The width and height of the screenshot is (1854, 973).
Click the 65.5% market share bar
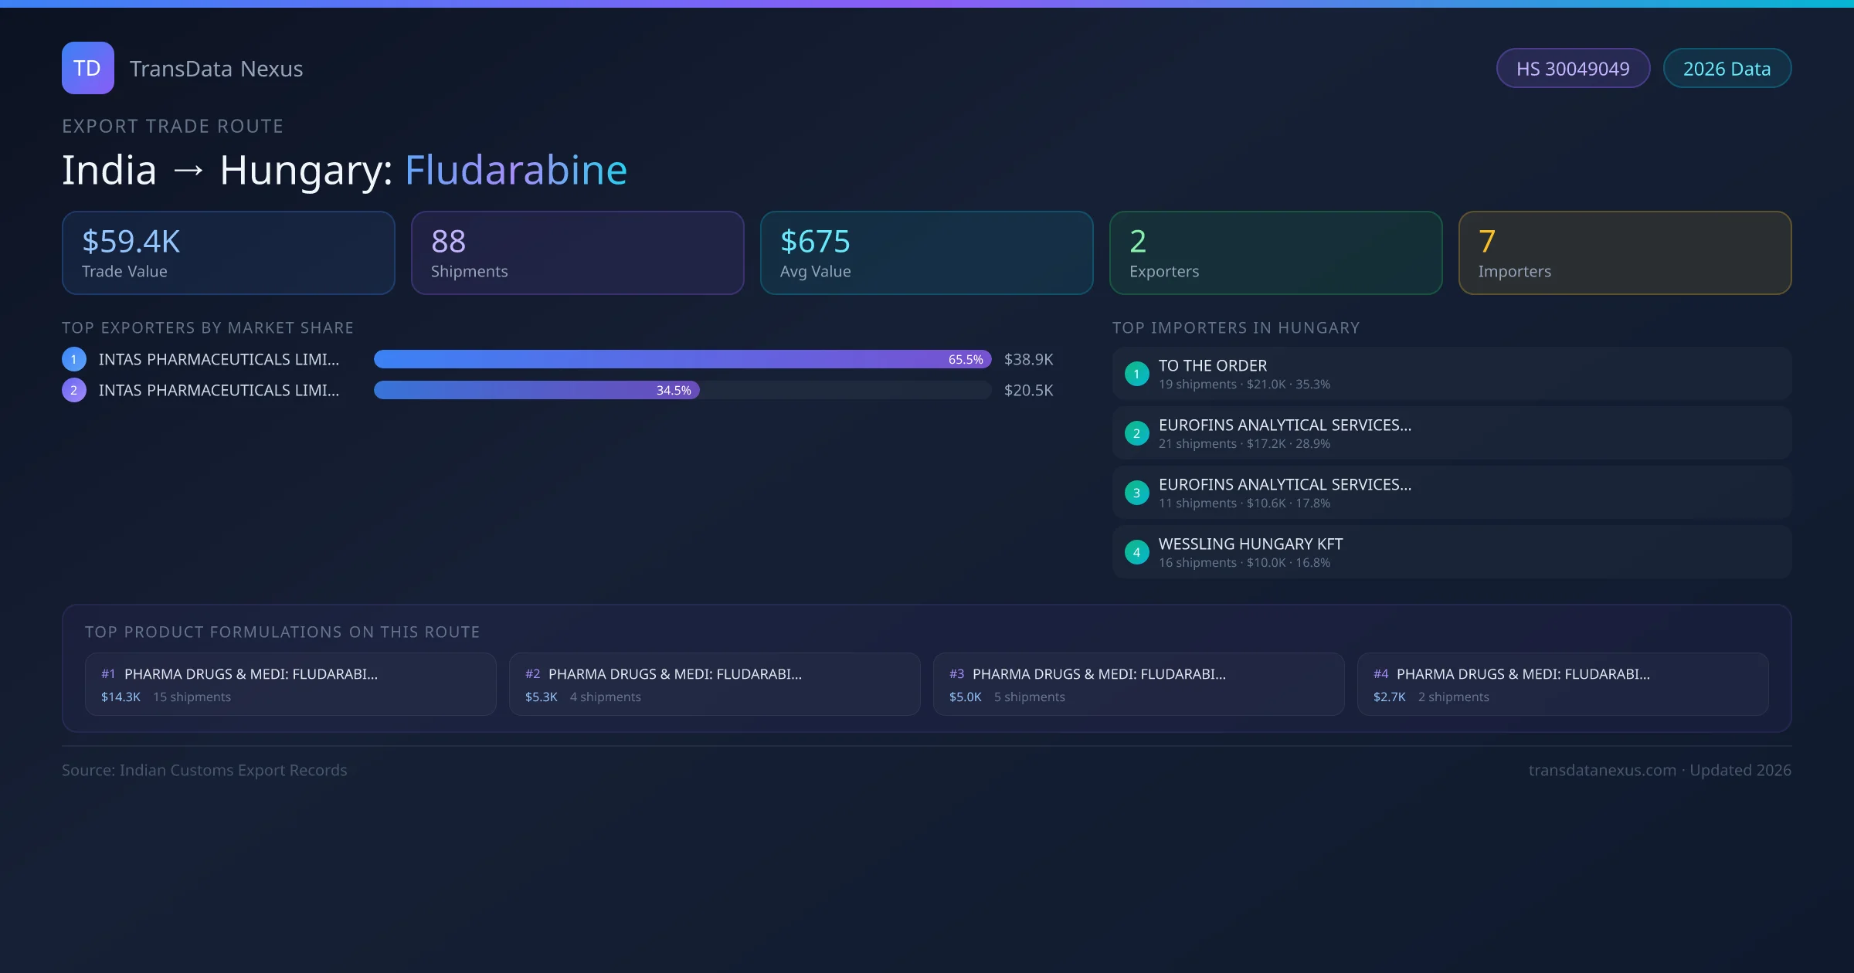[682, 359]
